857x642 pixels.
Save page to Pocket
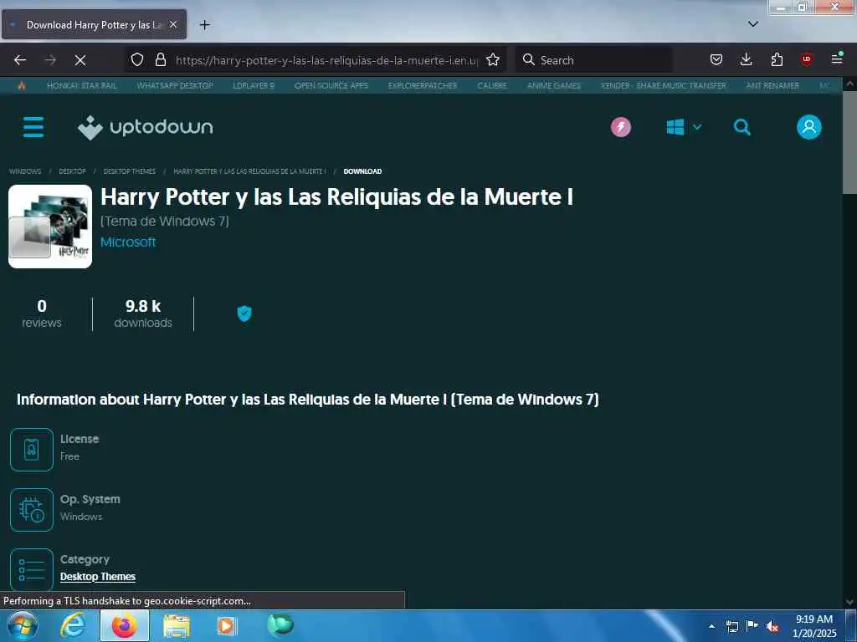click(x=716, y=59)
